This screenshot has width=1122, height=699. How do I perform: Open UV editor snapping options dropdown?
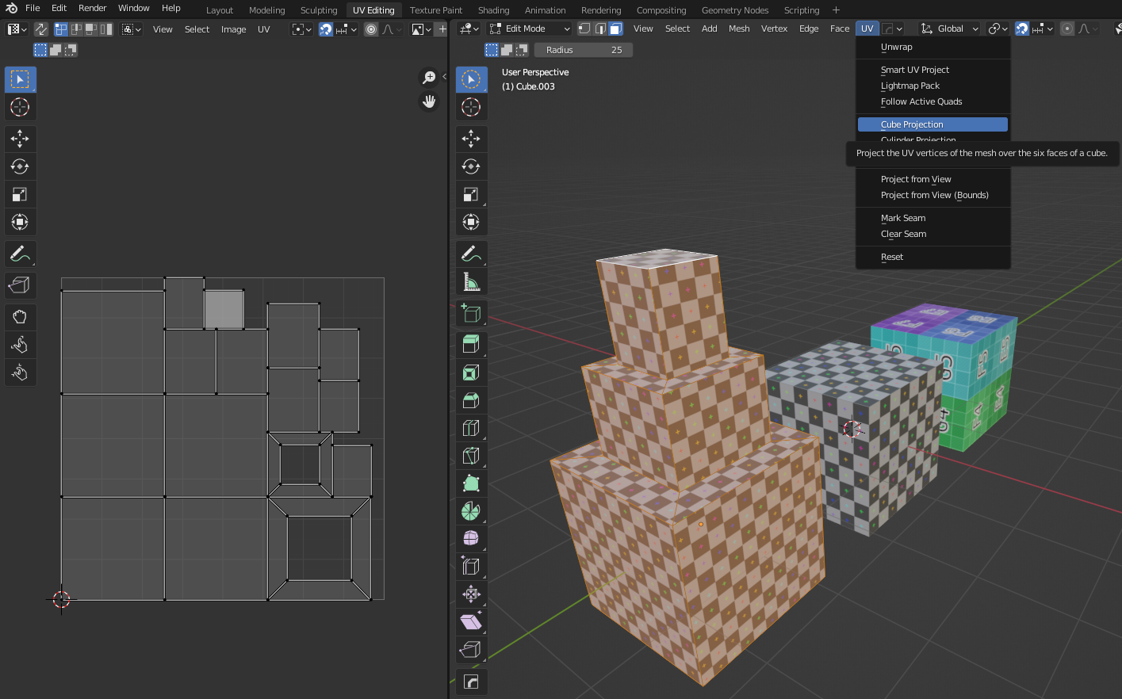tap(347, 29)
